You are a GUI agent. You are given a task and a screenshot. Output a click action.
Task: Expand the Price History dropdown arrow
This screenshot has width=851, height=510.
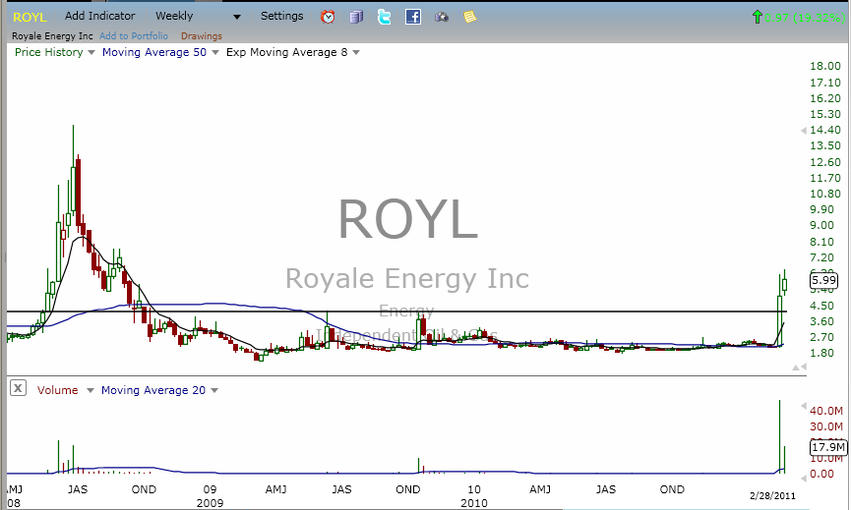[91, 52]
